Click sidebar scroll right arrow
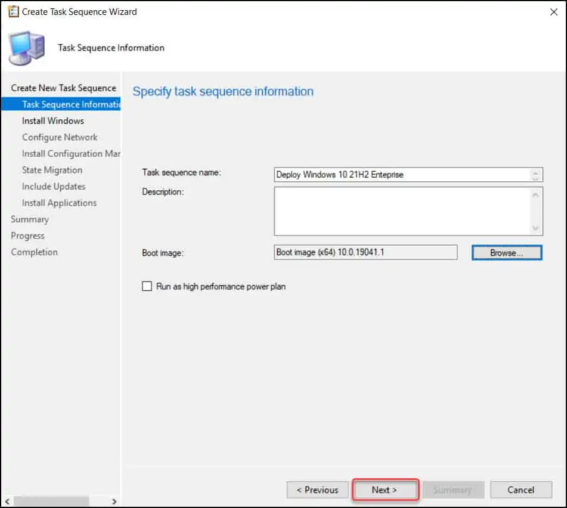Image resolution: width=567 pixels, height=508 pixels. 114,501
